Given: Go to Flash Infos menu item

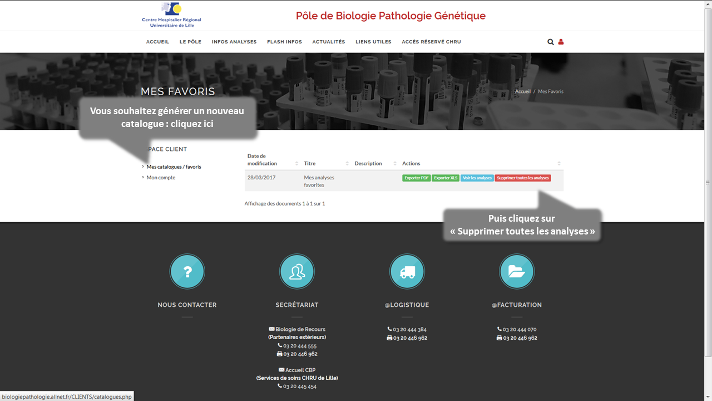Looking at the screenshot, I should click(284, 42).
